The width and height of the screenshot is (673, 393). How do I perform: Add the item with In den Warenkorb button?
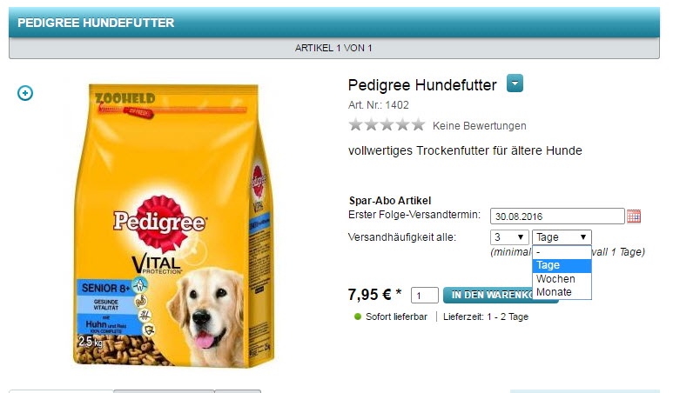coord(501,295)
